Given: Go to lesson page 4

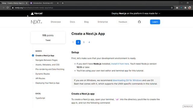Looking at the screenshot, I should (89, 42).
